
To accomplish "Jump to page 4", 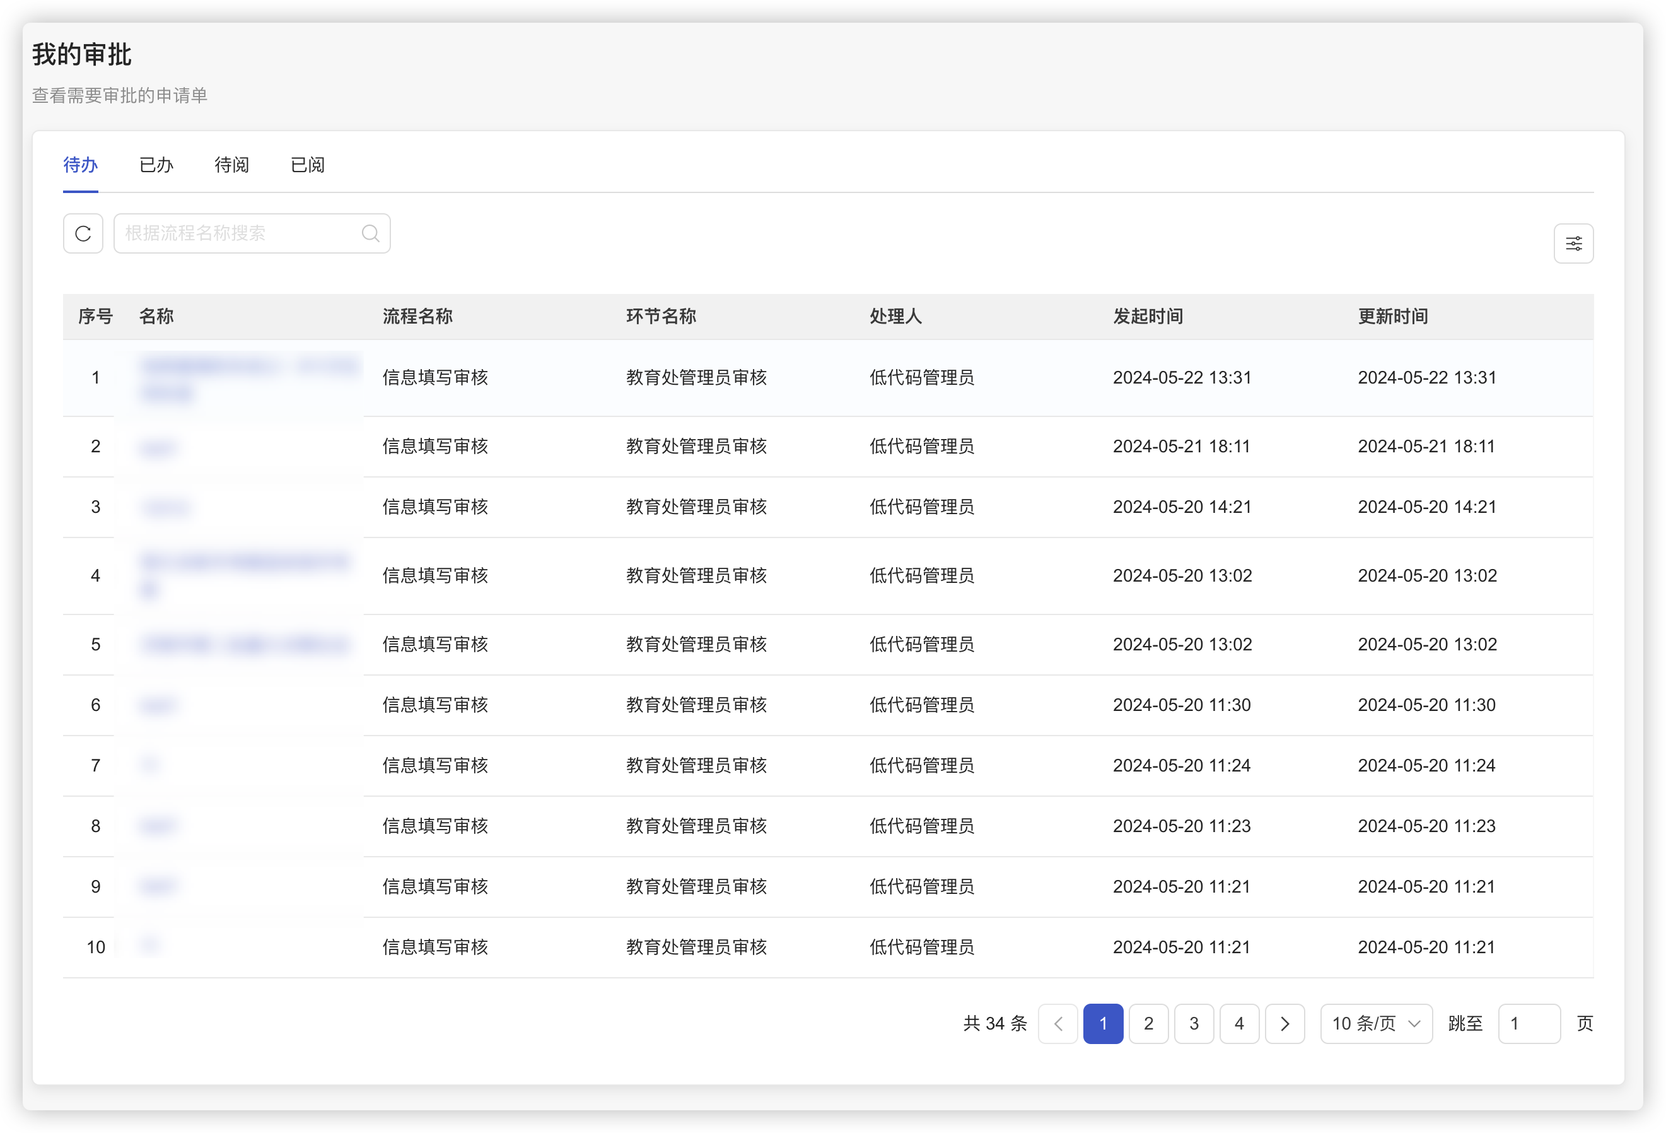I will point(1238,1023).
